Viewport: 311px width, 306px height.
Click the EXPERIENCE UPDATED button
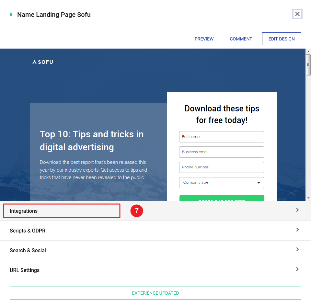pos(155,293)
